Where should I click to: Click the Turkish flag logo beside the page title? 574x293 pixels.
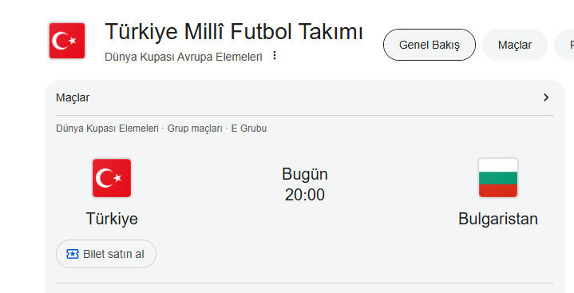pyautogui.click(x=67, y=41)
